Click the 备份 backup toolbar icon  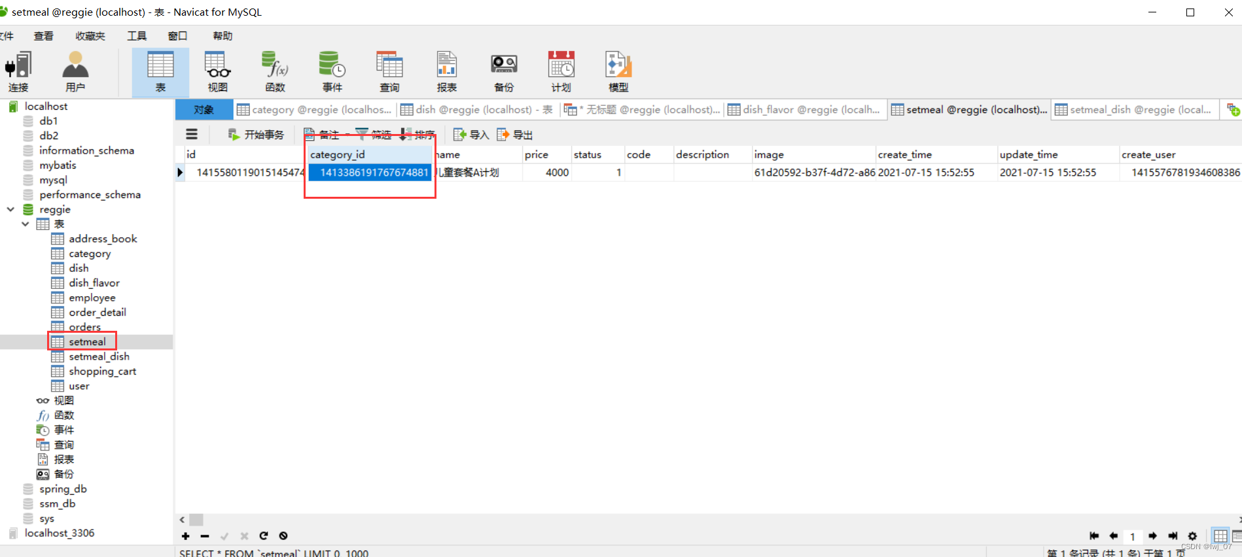504,71
